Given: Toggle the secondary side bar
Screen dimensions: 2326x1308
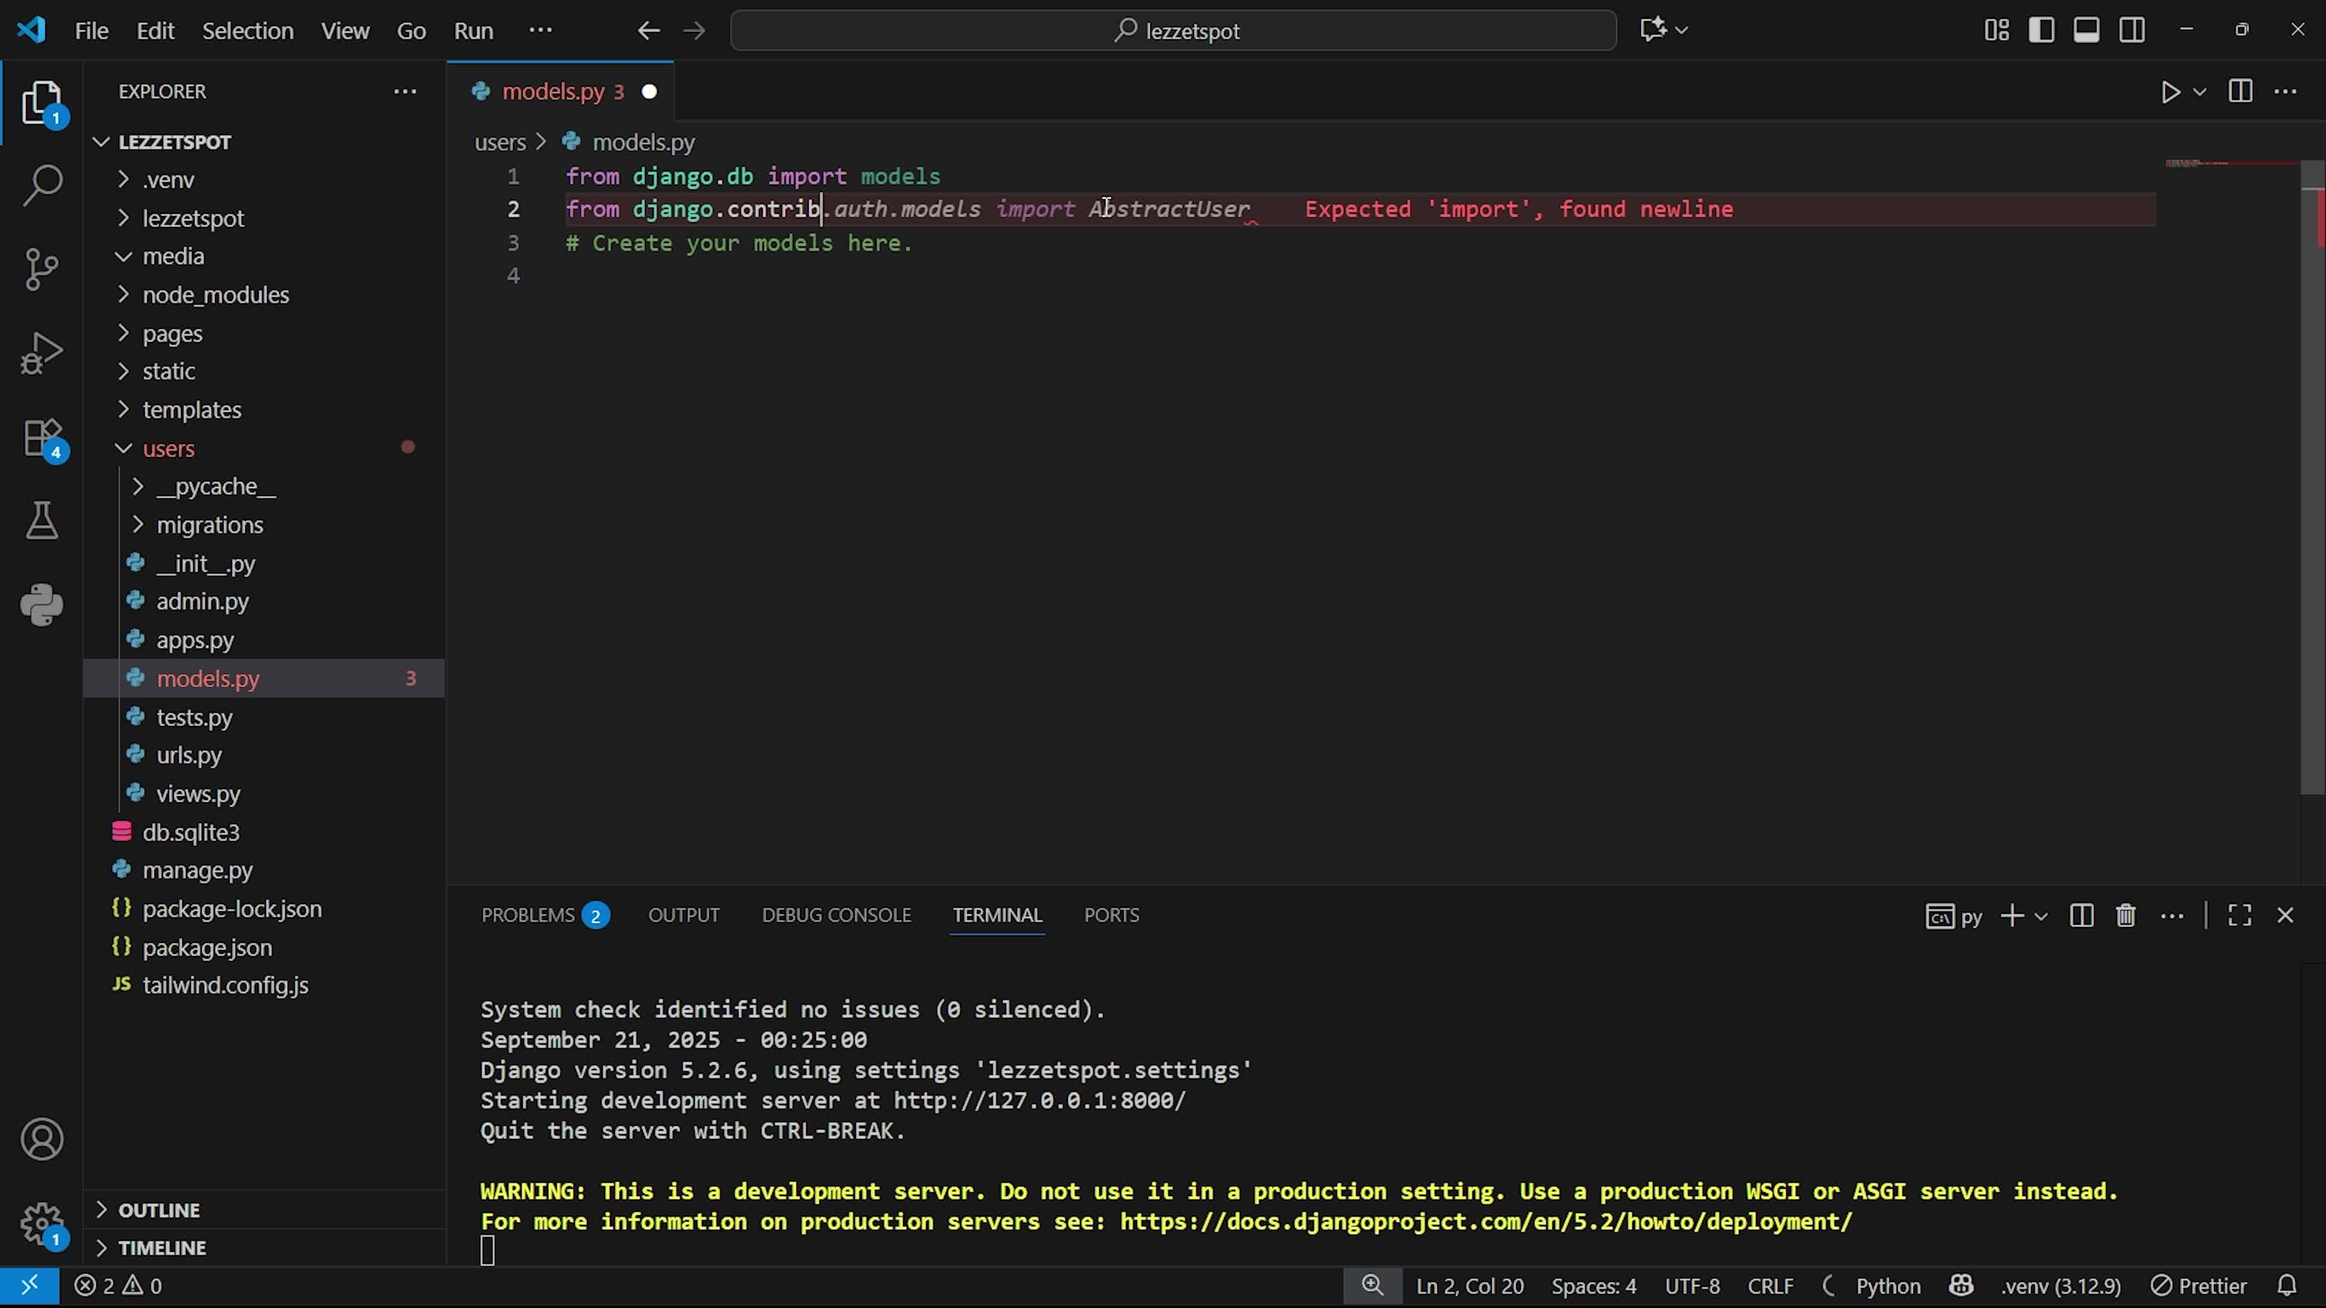Looking at the screenshot, I should pyautogui.click(x=2132, y=31).
